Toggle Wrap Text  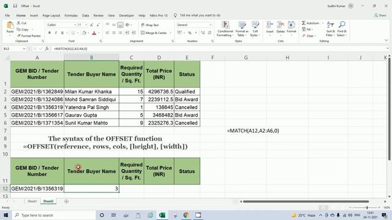tap(149, 25)
